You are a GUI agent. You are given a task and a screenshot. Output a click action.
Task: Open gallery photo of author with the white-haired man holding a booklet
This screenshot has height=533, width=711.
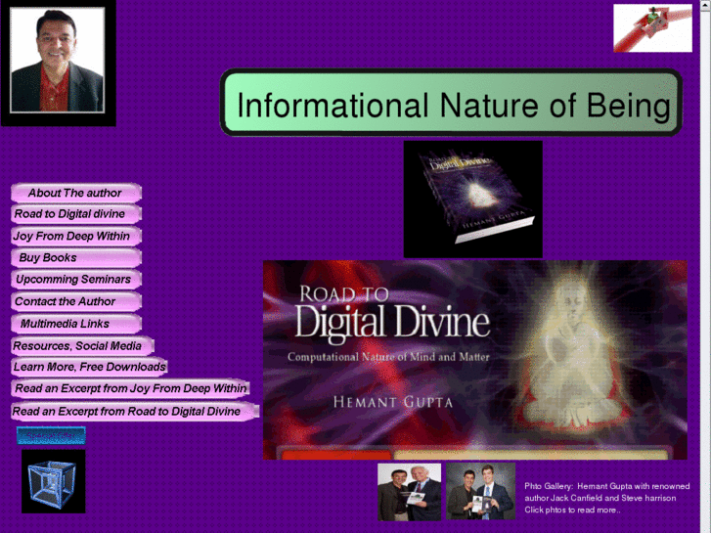click(x=409, y=492)
